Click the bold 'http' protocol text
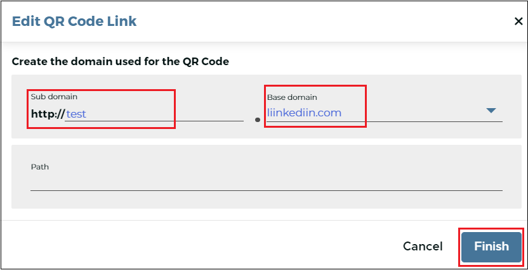This screenshot has width=528, height=270. coord(43,114)
